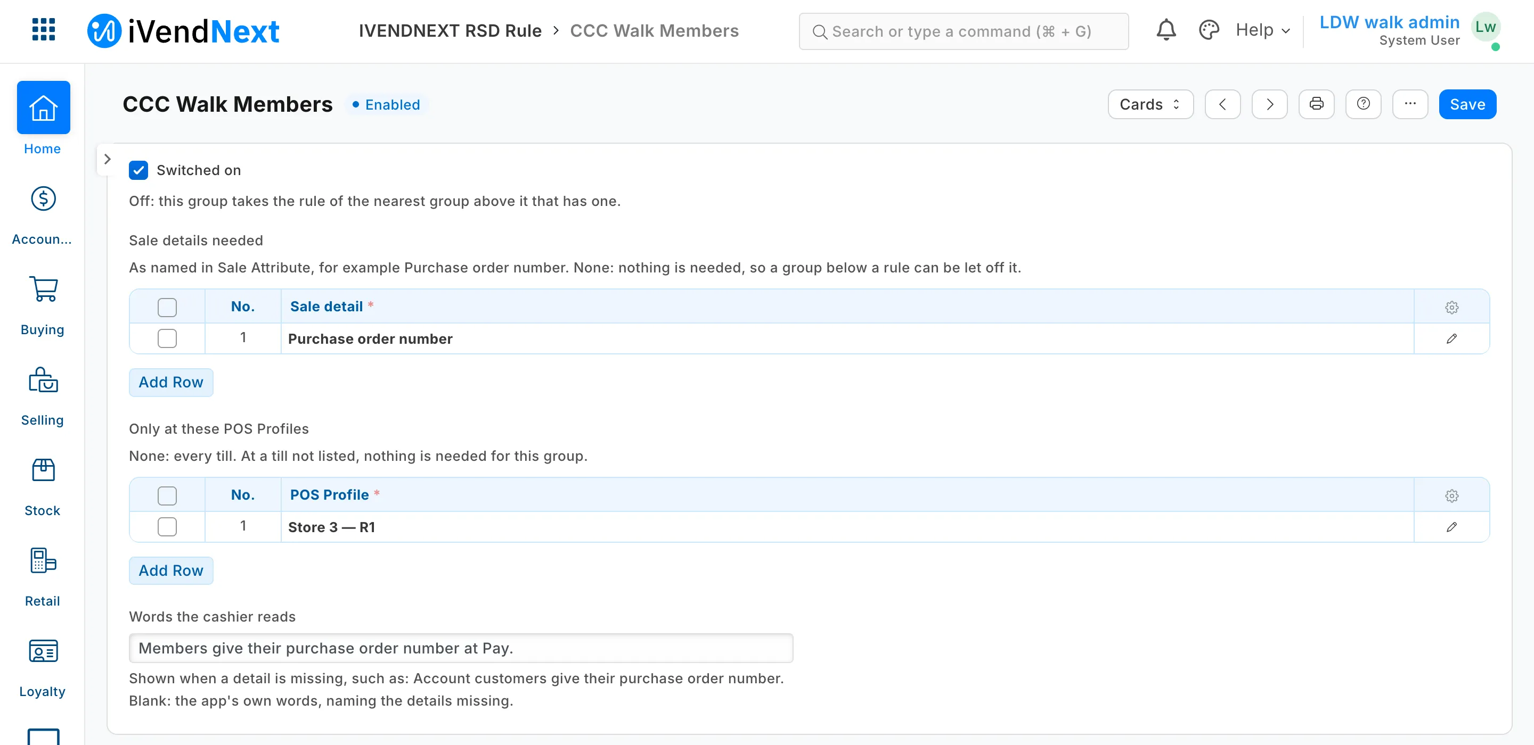The image size is (1534, 745).
Task: Edit Store 3 — R1 row pencil
Action: [x=1451, y=527]
